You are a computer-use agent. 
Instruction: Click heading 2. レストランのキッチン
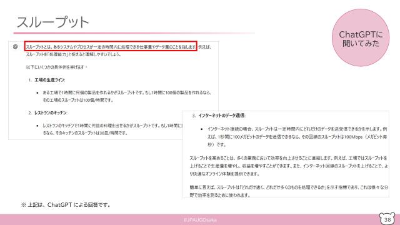pyautogui.click(x=47, y=112)
